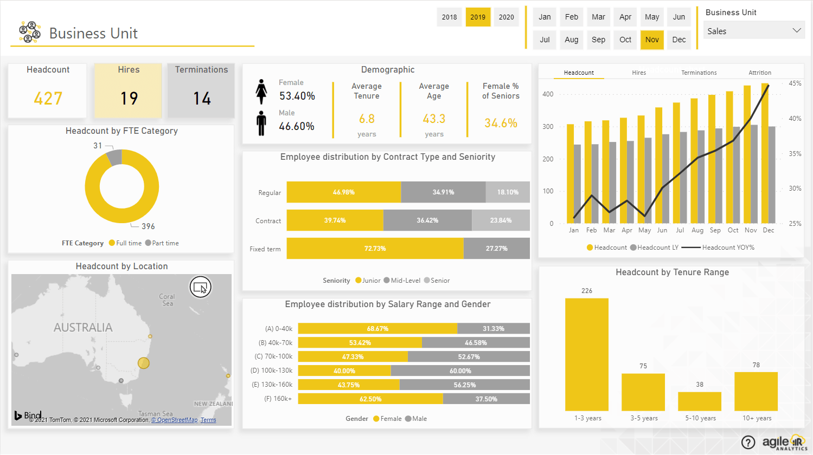Open the Business Unit dropdown
Viewport: 813px width, 455px height.
point(797,30)
